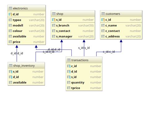The image size is (147, 115).
Task: Click foreign key icon of shop_inventory s_id
Action: tap(11, 71)
